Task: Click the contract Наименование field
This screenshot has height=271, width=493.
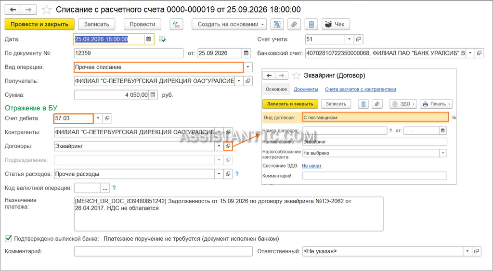Action: coord(375,142)
